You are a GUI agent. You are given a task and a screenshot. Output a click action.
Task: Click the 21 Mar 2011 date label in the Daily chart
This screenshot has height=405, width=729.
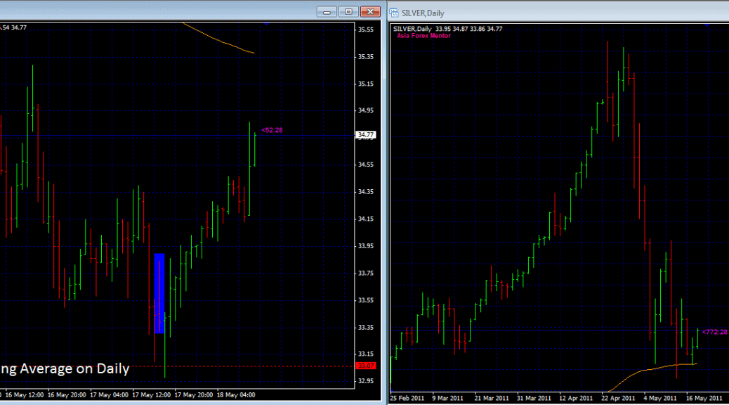point(492,398)
